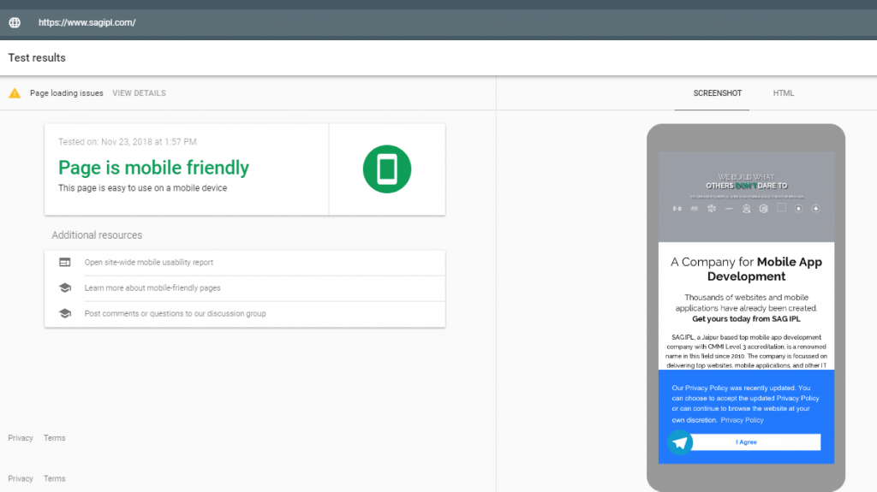Click graduation cap icon beside Learn more

point(64,288)
